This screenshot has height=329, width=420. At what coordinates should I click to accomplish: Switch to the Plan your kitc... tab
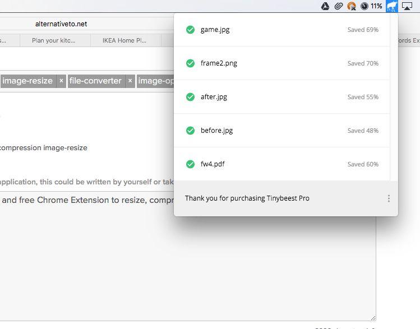pyautogui.click(x=54, y=40)
